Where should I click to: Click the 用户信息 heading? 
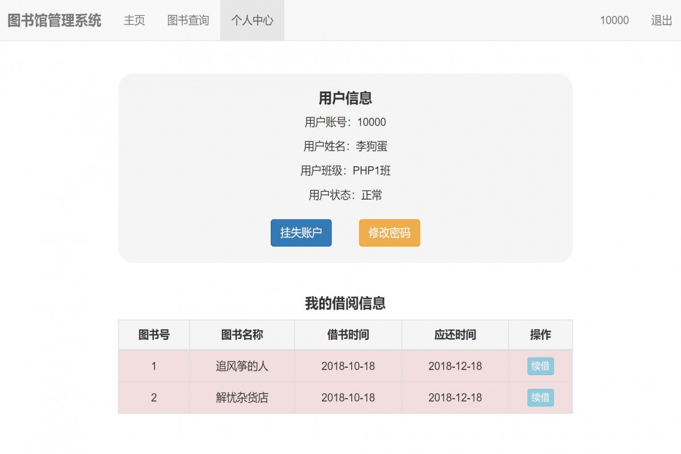pyautogui.click(x=345, y=98)
